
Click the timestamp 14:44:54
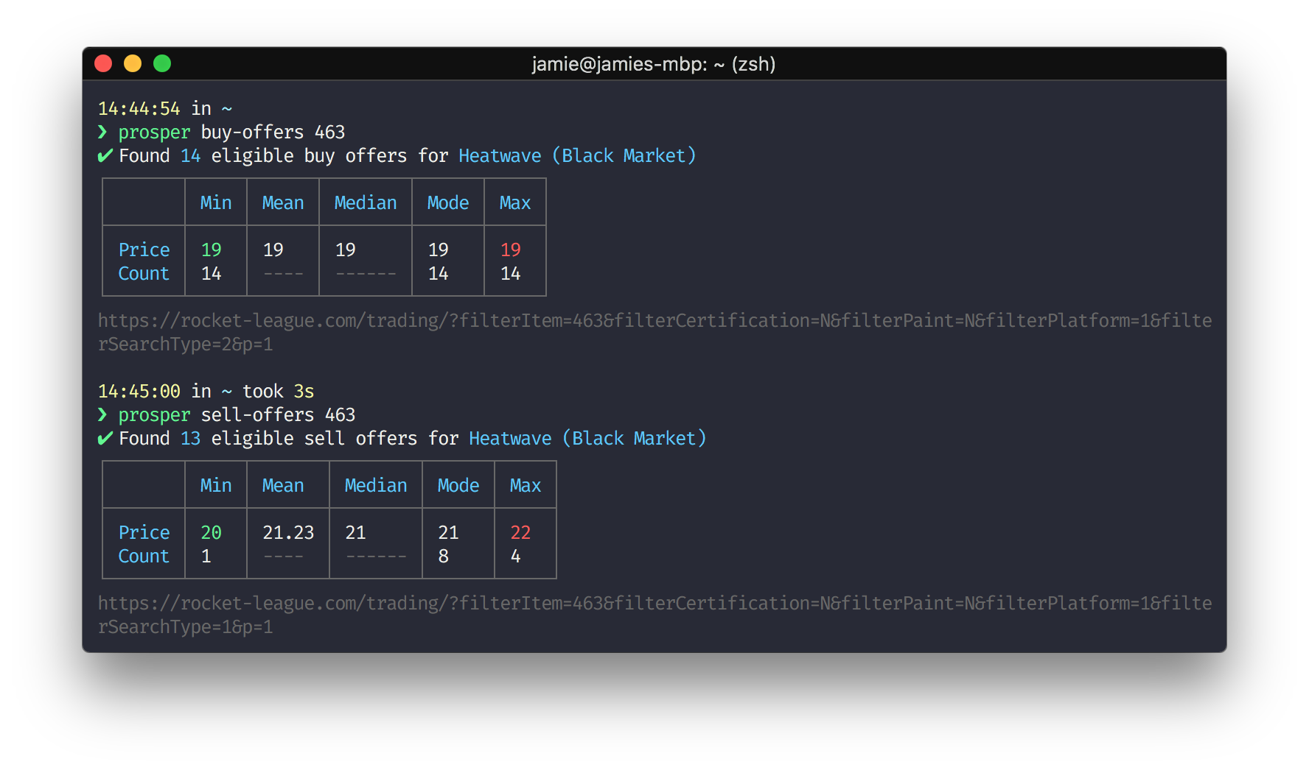139,108
